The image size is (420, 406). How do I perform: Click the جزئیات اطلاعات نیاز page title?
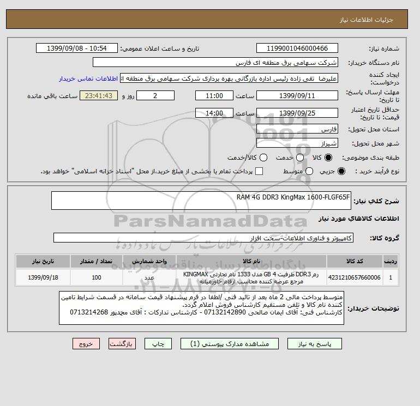point(366,20)
